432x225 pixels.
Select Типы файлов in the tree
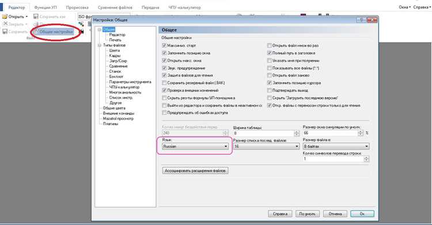pos(114,45)
